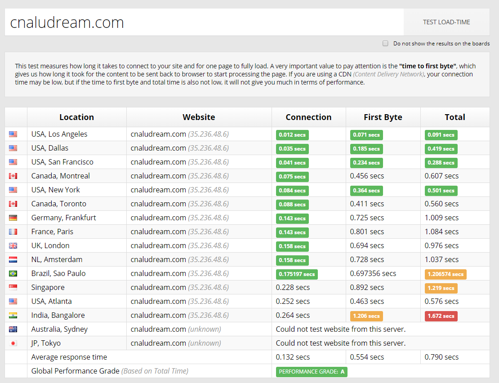Click the India flag for Bangalore
499x383 pixels.
13,316
